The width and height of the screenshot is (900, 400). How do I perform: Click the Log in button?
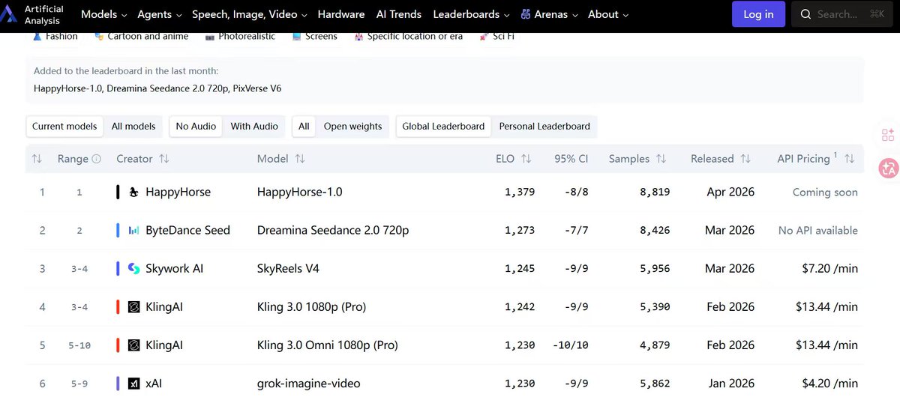(758, 14)
